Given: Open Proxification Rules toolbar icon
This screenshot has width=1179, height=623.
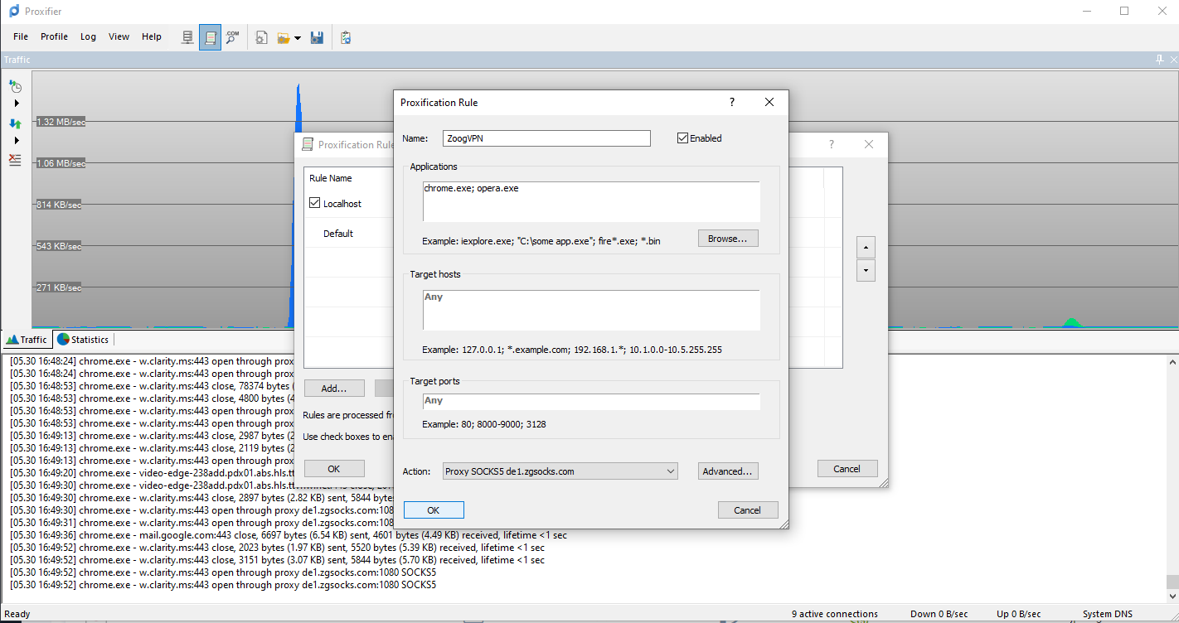Looking at the screenshot, I should coord(210,37).
